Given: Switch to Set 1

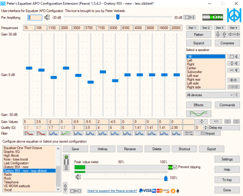Looking at the screenshot, I should [192, 28].
